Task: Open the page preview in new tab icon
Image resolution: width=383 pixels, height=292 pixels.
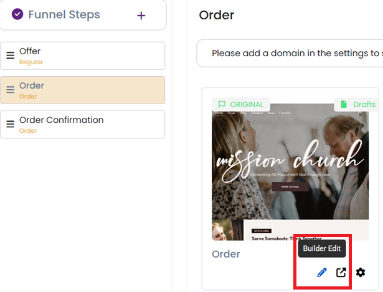Action: (341, 272)
